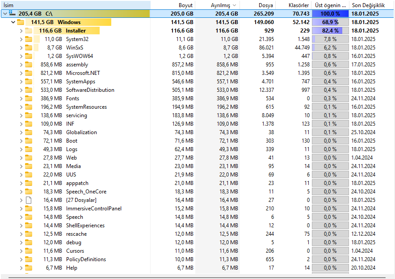Click the 25.10.2024 date for Globalization
The image size is (395, 279).
click(363, 132)
